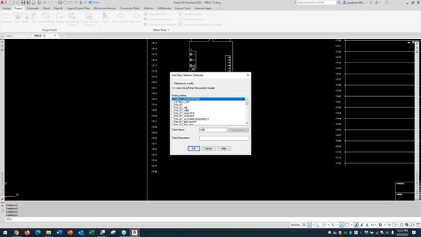Click the Zip project tool icon
The image size is (421, 237).
[34, 18]
